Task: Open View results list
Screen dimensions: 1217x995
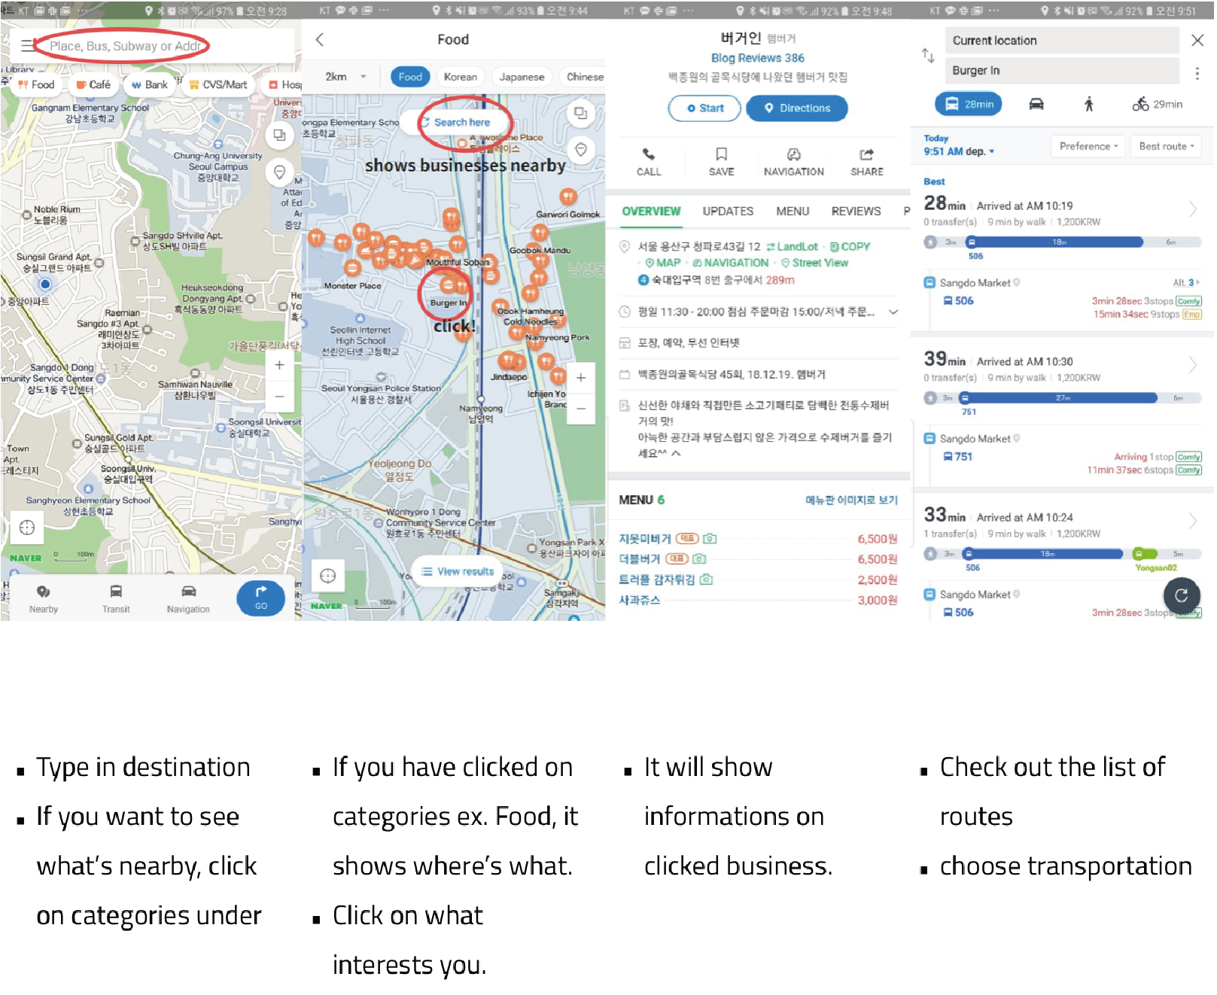Action: click(x=458, y=571)
